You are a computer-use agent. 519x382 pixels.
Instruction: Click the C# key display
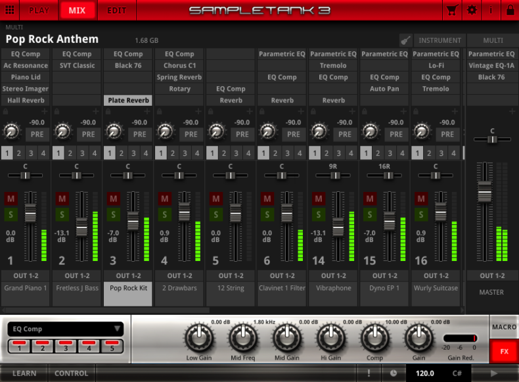457,373
